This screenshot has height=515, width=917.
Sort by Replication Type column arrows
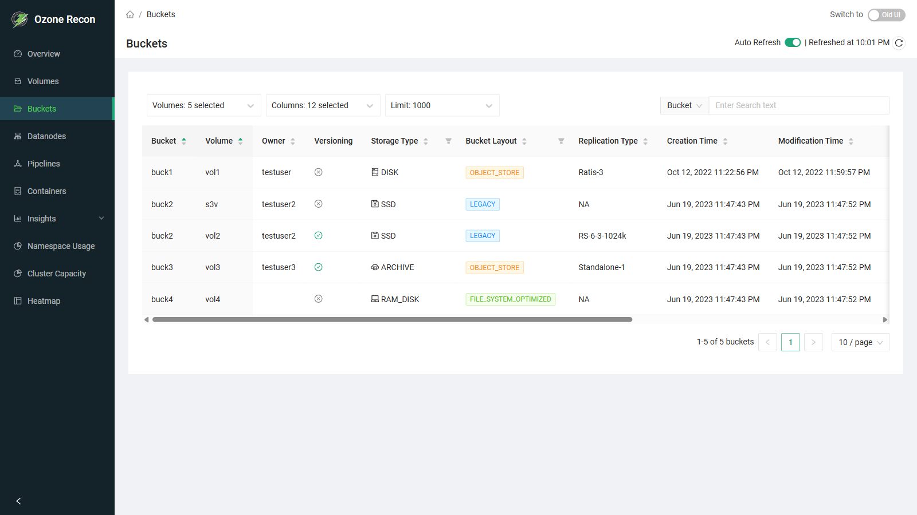[x=645, y=141]
